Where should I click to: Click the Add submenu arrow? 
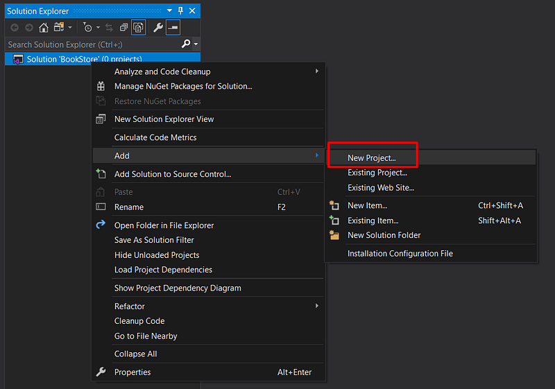317,155
